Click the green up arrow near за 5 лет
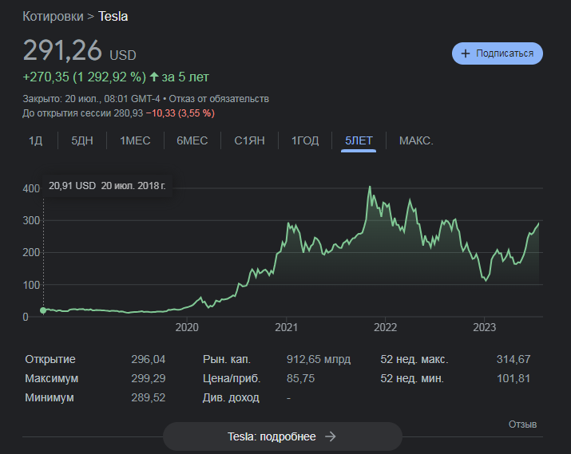The height and width of the screenshot is (454, 571). (154, 77)
